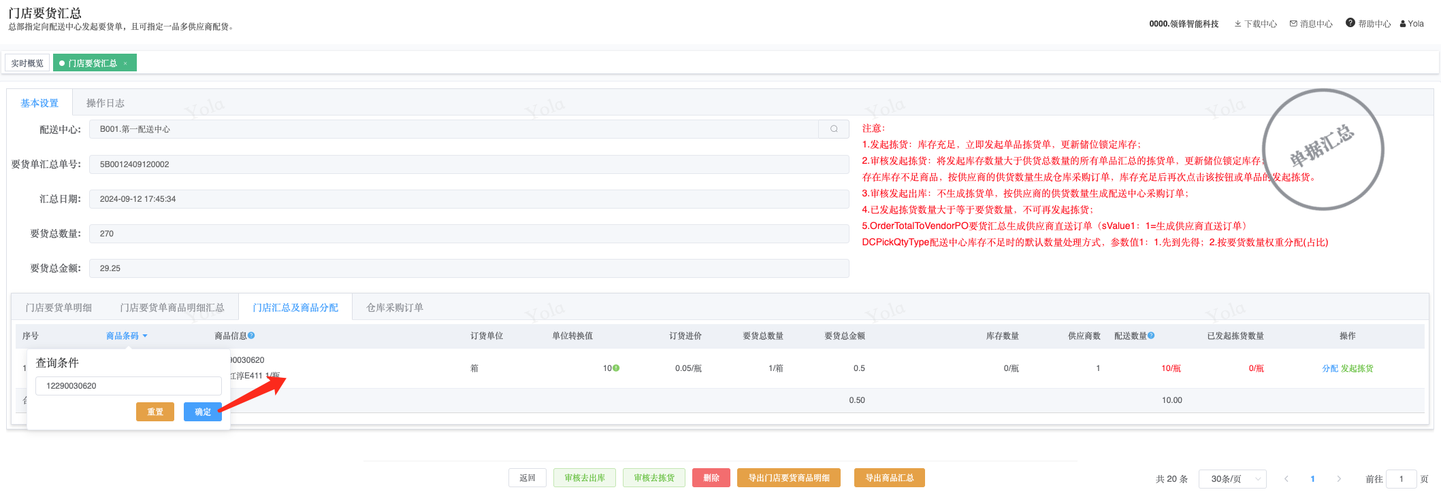
Task: Click the 返回 button
Action: click(x=528, y=478)
